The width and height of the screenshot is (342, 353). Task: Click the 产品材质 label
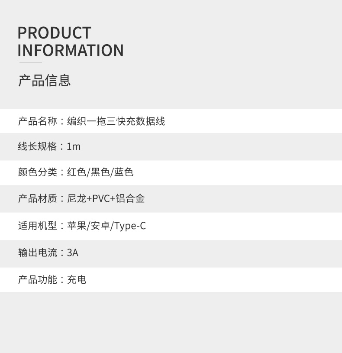[x=38, y=198]
